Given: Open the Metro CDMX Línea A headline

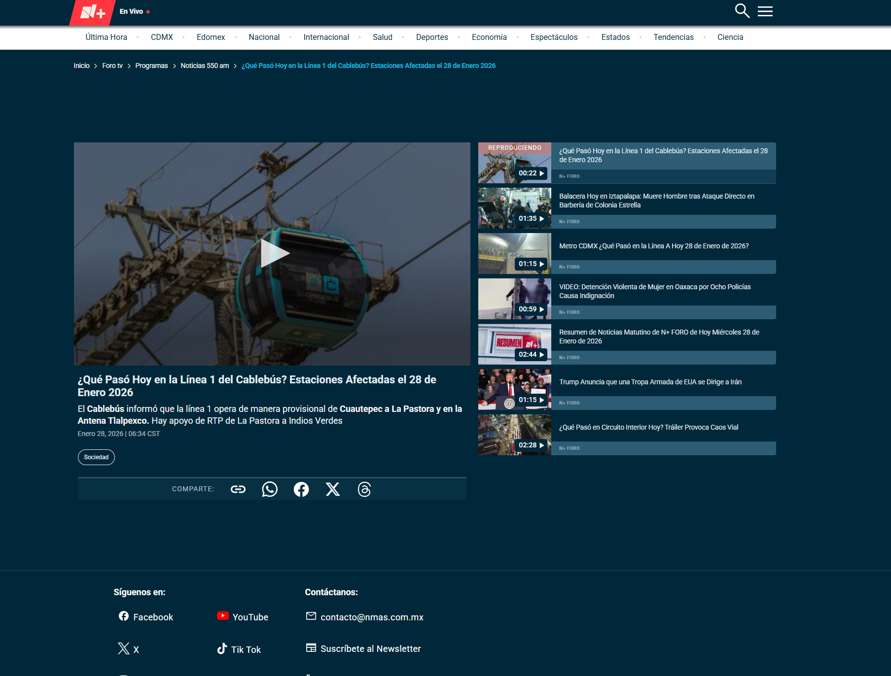Looking at the screenshot, I should pos(654,246).
